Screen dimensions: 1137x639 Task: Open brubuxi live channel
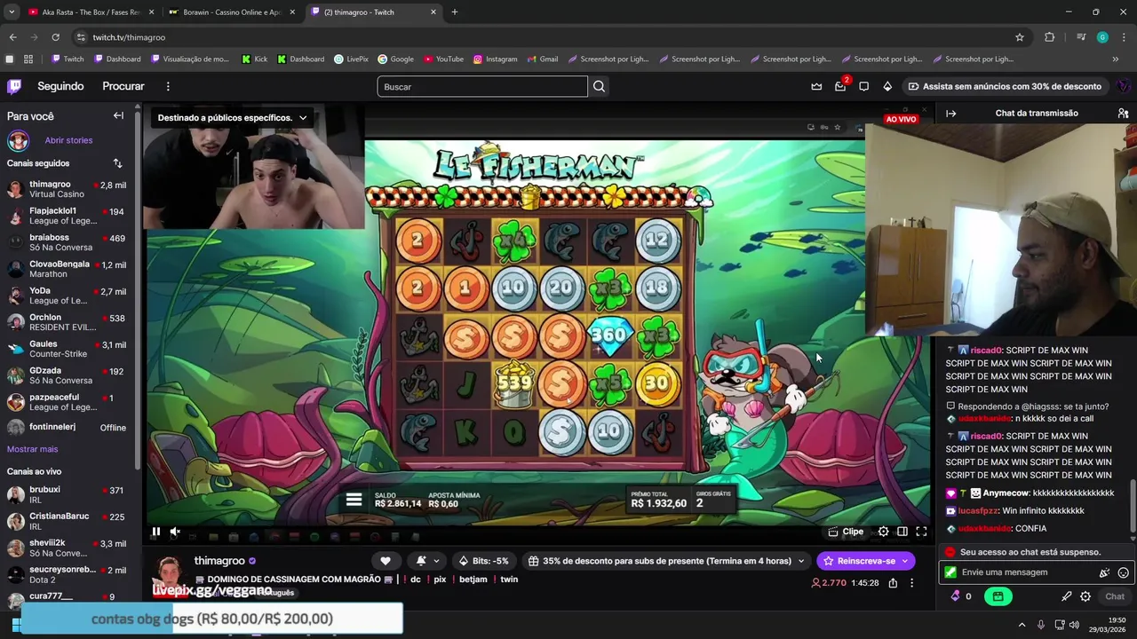click(x=67, y=494)
